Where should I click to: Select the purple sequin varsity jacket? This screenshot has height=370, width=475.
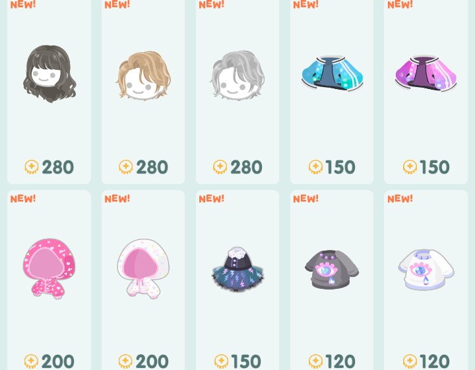(x=426, y=74)
